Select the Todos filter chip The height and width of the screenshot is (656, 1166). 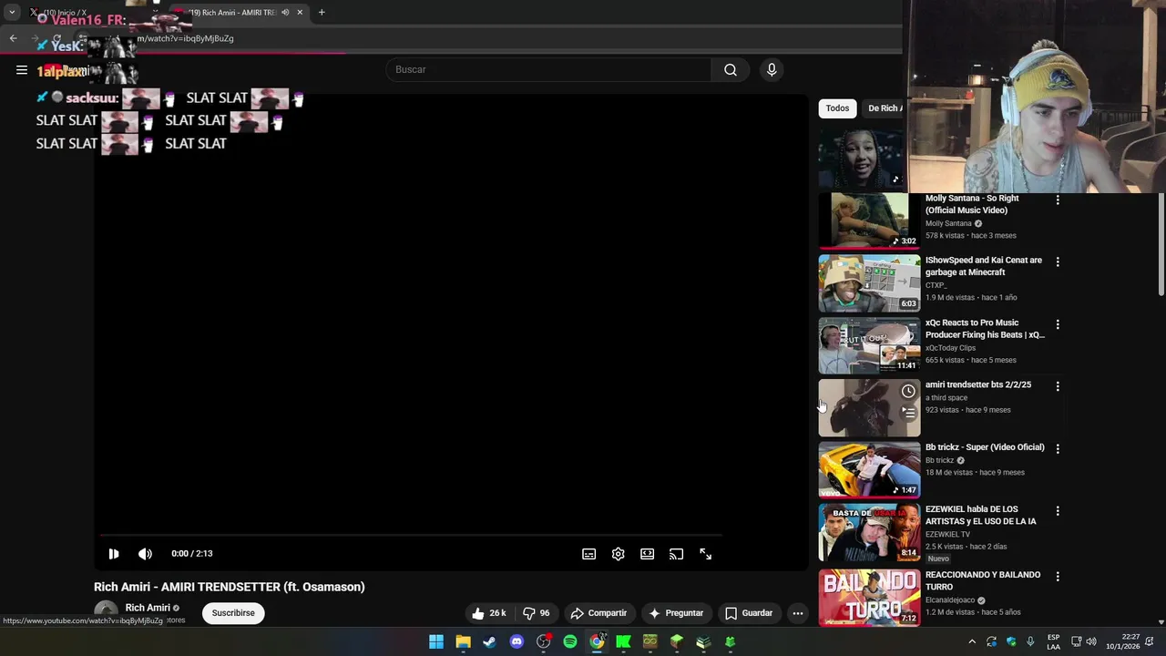[x=837, y=108]
